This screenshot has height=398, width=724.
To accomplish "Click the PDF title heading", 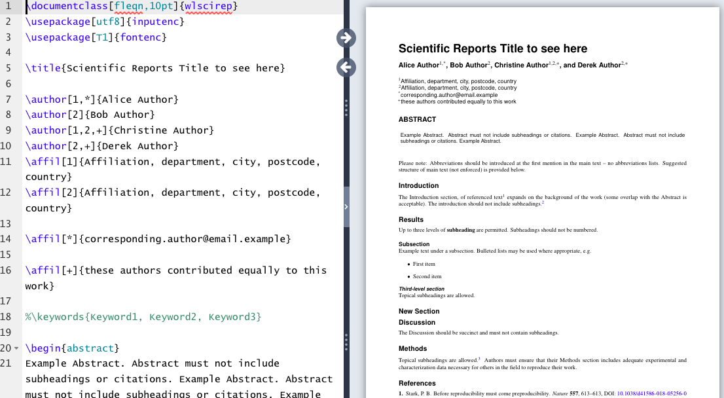I will pos(492,49).
